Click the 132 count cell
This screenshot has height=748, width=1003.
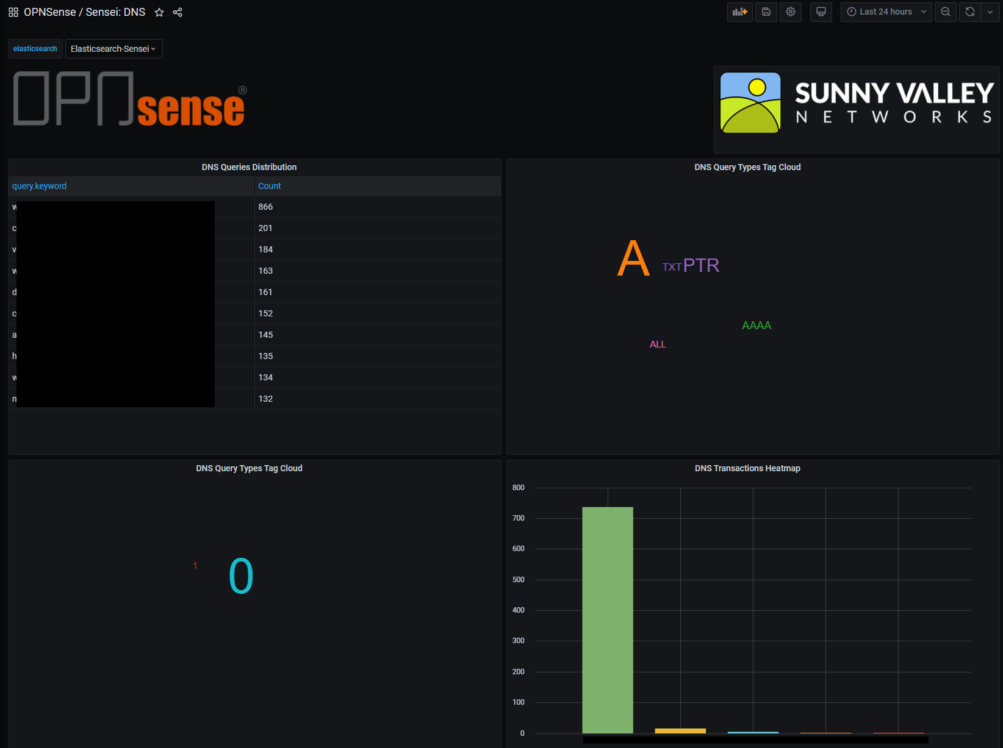point(378,399)
